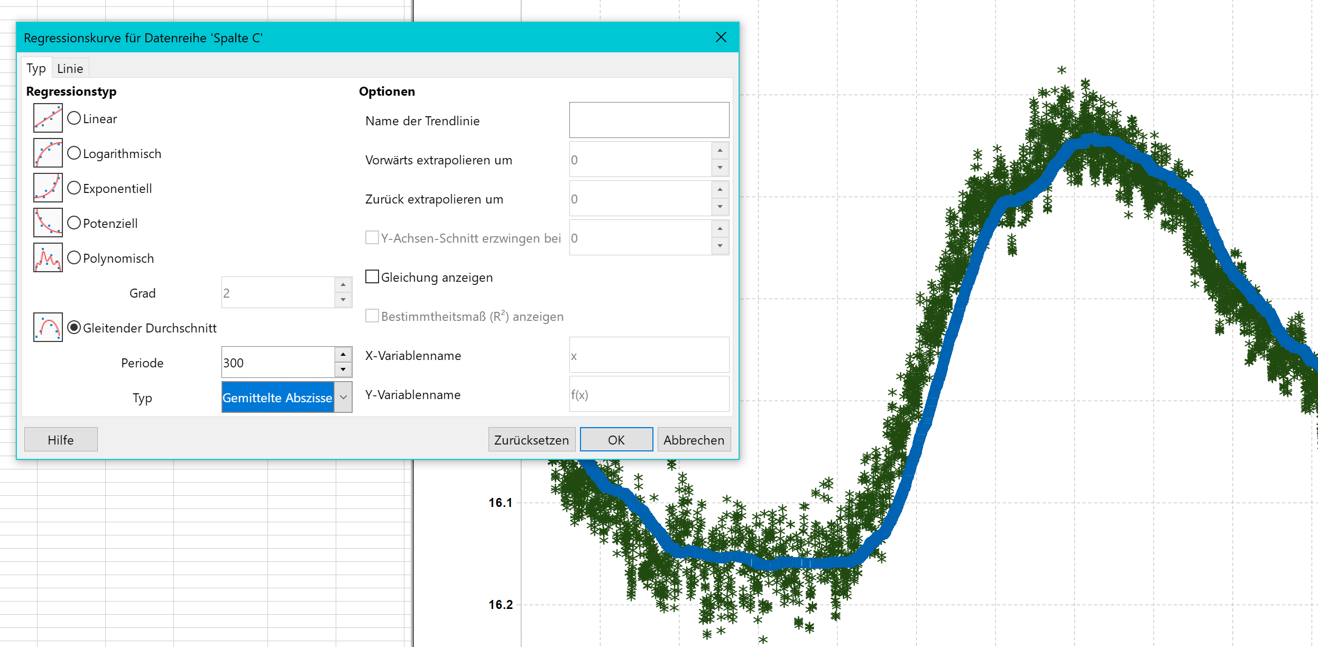Increase Vorwärts extrapolieren value with up arrow
Image resolution: width=1318 pixels, height=647 pixels.
(720, 151)
